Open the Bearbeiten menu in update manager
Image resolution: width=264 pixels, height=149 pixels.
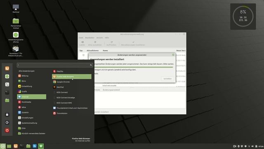[90, 38]
